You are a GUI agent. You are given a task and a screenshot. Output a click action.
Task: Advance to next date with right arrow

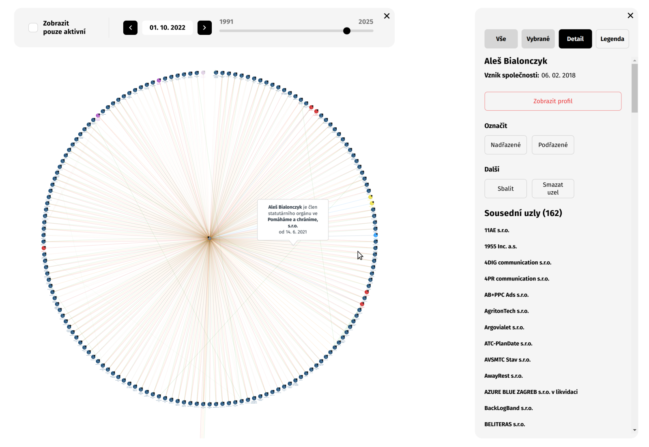coord(204,28)
